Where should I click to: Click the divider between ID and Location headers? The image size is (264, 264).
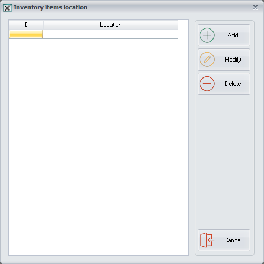coord(43,25)
